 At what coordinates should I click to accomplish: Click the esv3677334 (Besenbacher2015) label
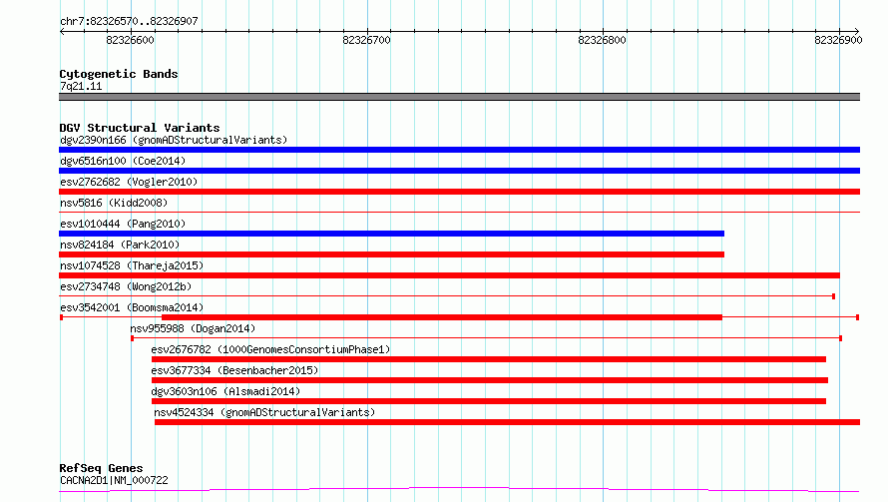pyautogui.click(x=234, y=370)
